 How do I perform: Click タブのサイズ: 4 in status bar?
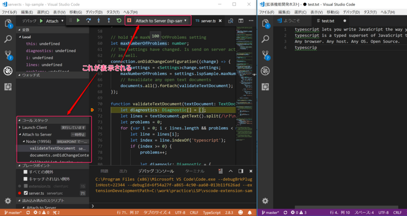point(157,212)
